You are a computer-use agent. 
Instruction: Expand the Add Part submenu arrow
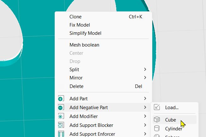coord(145,99)
